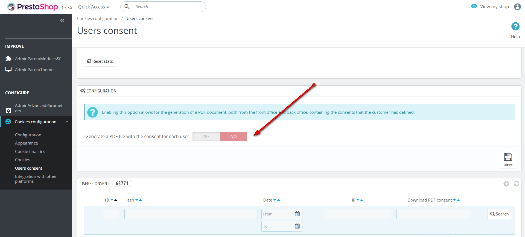Click the Users consent breadcrumb text

140,18
